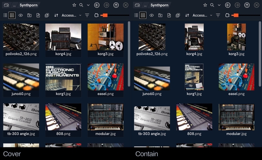This screenshot has height=160, width=262.
Task: Select modular.jpg thumbnail in Cover pane
Action: pyautogui.click(x=106, y=117)
